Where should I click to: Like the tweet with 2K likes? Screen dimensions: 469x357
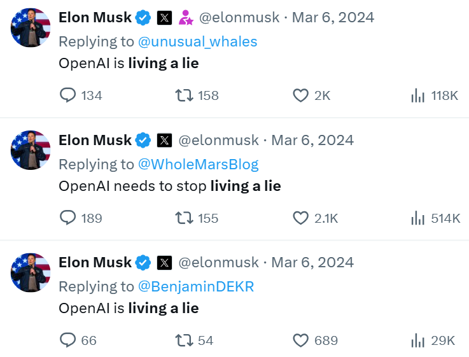click(300, 95)
